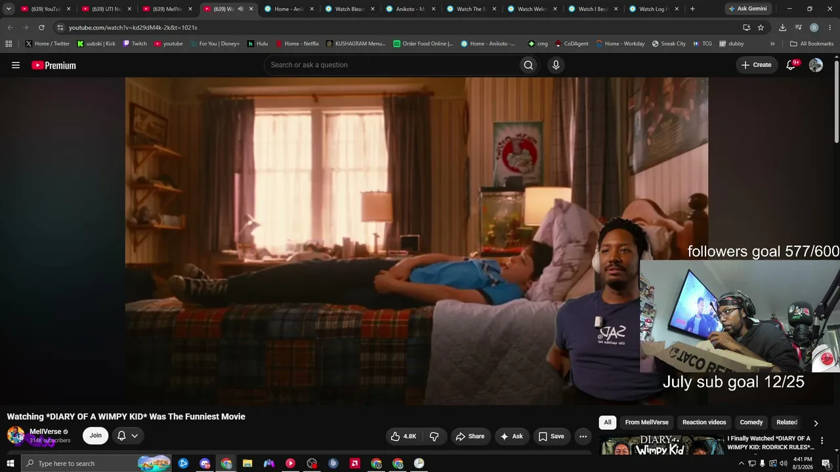
Task: Click the Join channel button
Action: tap(96, 436)
